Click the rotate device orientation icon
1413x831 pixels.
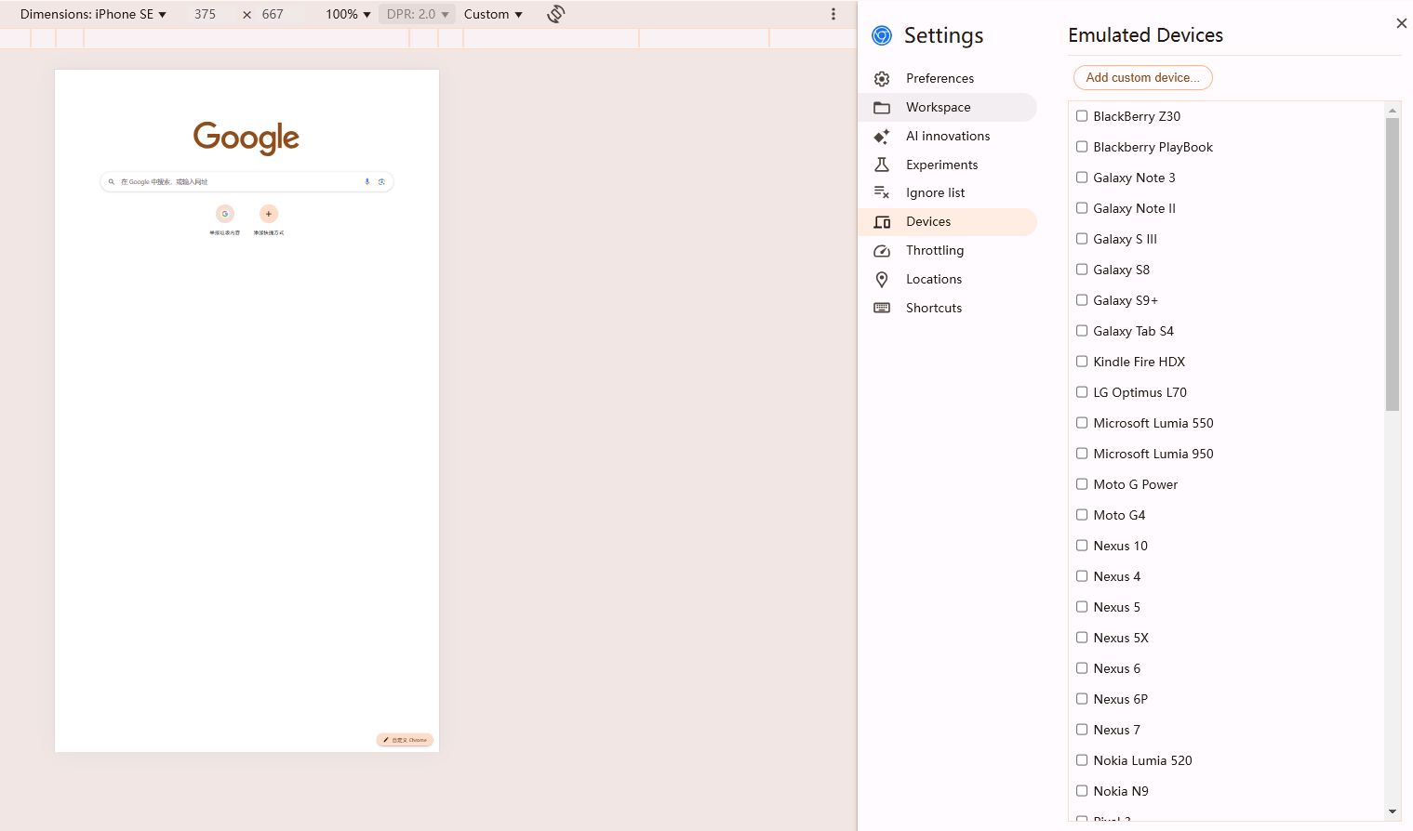point(556,14)
